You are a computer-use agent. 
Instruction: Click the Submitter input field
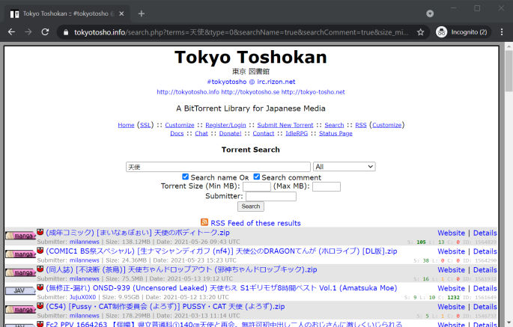tap(271, 196)
